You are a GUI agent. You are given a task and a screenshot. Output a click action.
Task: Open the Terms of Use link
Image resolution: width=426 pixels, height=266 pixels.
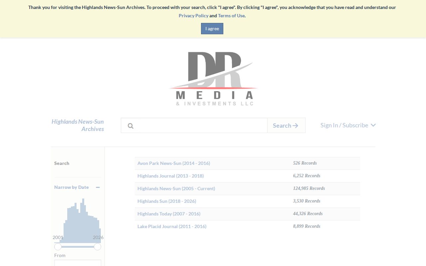[231, 16]
